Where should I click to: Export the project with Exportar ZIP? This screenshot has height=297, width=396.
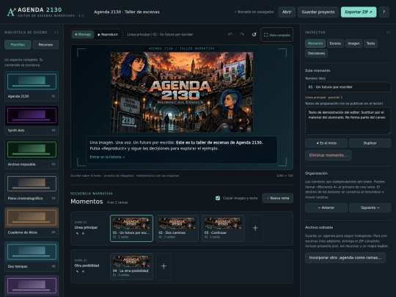point(359,12)
